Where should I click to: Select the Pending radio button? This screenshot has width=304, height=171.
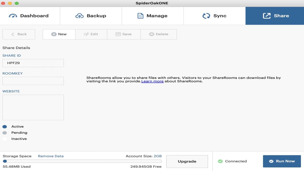(x=5, y=132)
